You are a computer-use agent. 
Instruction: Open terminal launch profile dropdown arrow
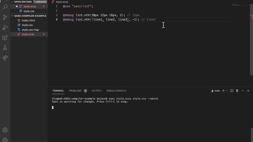(227, 91)
